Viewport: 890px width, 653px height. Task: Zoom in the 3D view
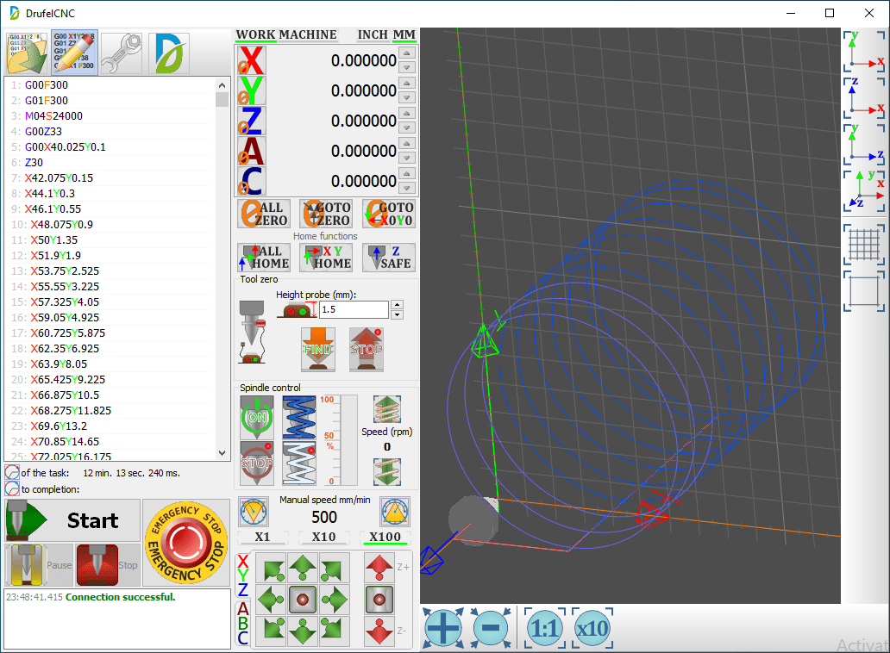(442, 628)
